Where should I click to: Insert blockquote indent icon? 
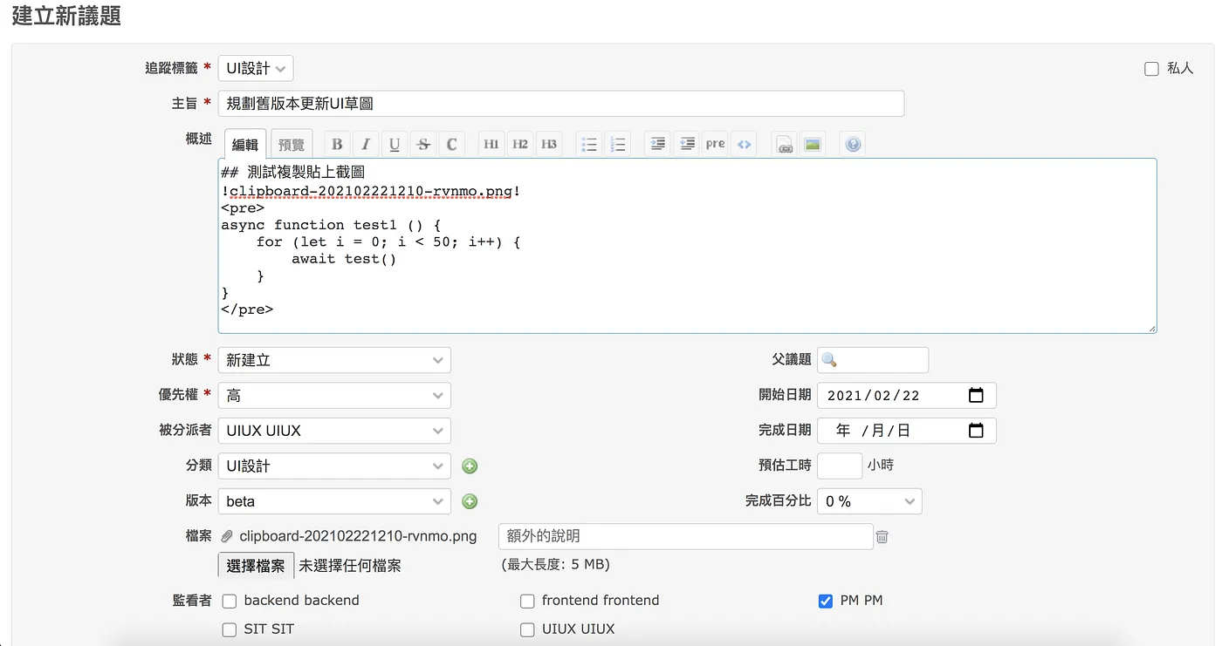click(658, 144)
